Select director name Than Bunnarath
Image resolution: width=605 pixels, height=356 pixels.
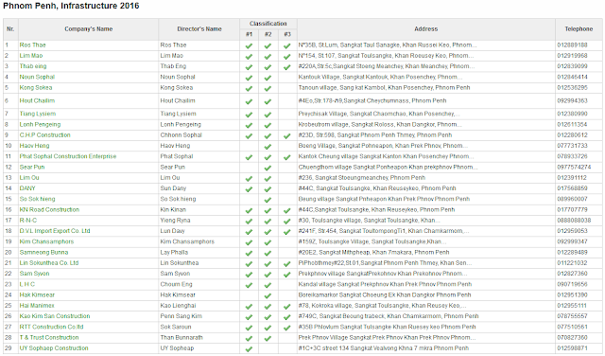point(181,337)
